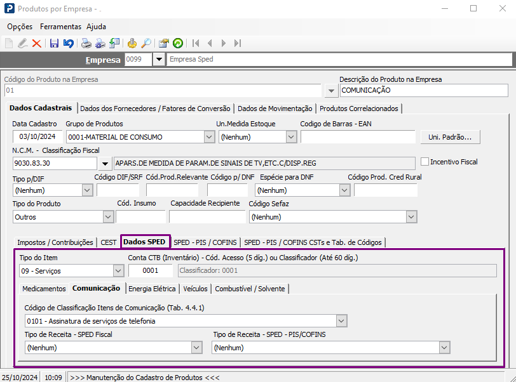Open the Tipo de Receita SPED Fiscal dropdown
Viewport: 516px width, 382px height.
click(196, 347)
